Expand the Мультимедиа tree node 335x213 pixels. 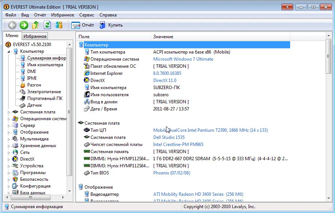pos(9,139)
